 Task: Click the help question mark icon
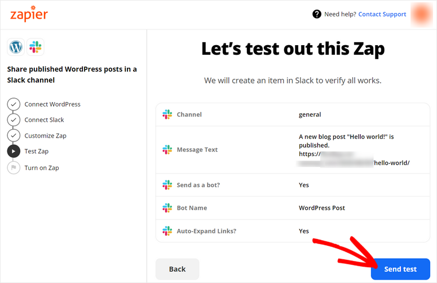pos(317,14)
